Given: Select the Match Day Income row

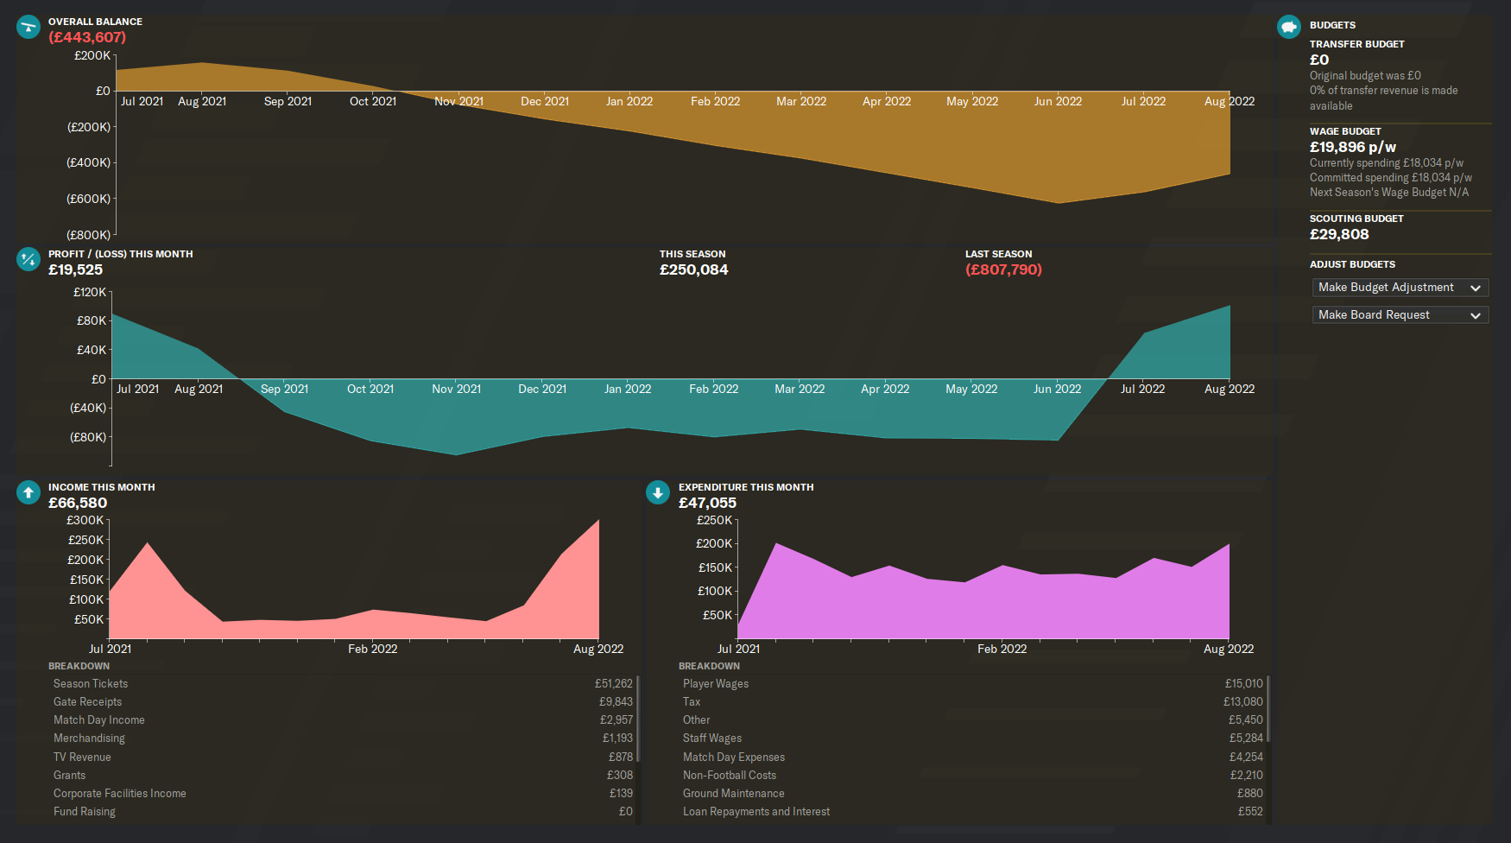Looking at the screenshot, I should click(343, 720).
